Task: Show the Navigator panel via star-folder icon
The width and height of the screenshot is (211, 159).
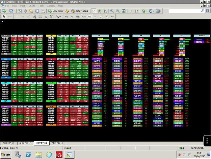Action: [31, 11]
